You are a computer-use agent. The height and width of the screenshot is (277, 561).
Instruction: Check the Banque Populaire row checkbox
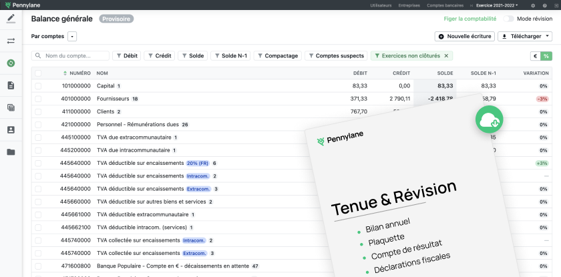click(38, 266)
